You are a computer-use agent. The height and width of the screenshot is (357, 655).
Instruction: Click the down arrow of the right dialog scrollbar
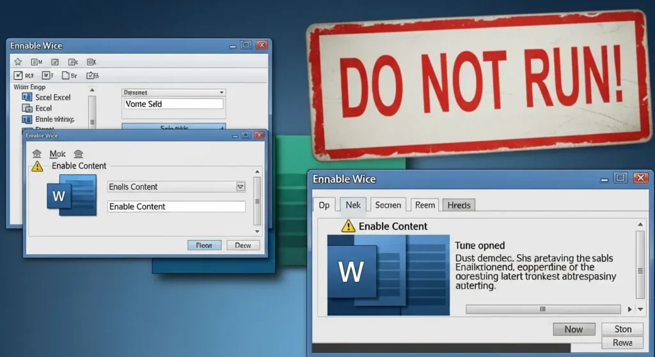click(x=640, y=309)
